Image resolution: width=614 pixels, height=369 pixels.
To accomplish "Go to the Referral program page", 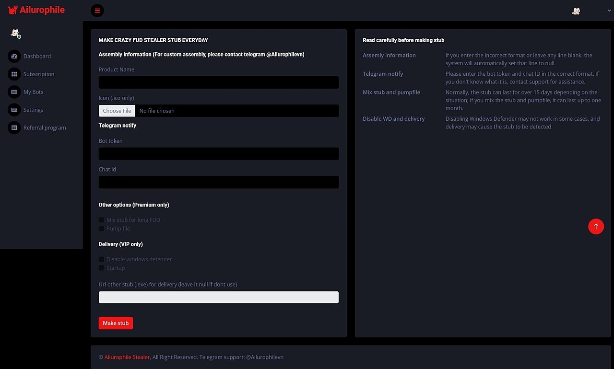I will tap(44, 128).
